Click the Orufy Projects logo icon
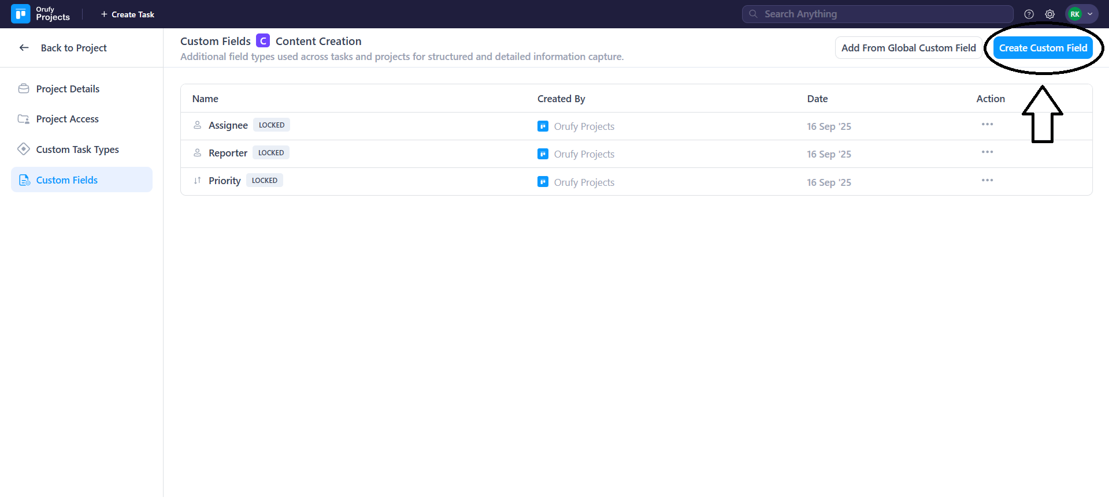 point(21,14)
